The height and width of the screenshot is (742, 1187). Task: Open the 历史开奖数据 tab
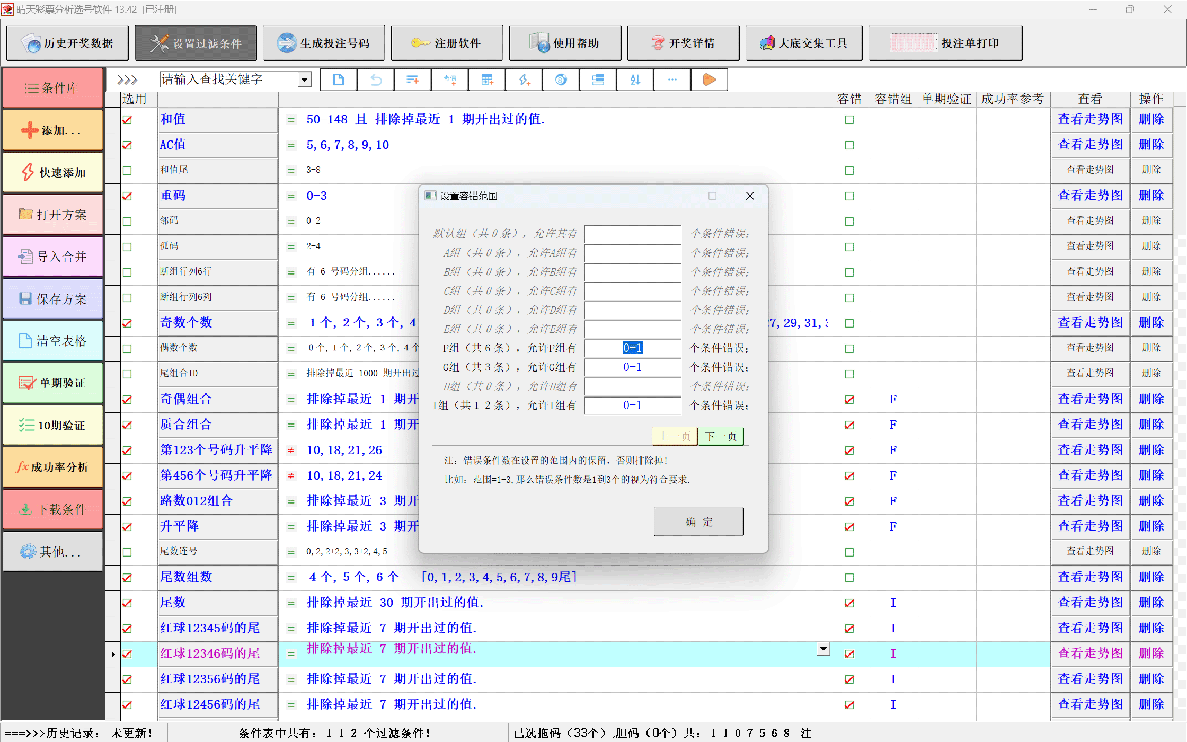[67, 43]
